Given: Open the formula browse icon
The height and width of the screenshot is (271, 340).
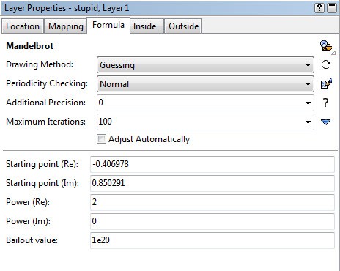Looking at the screenshot, I should point(326,46).
